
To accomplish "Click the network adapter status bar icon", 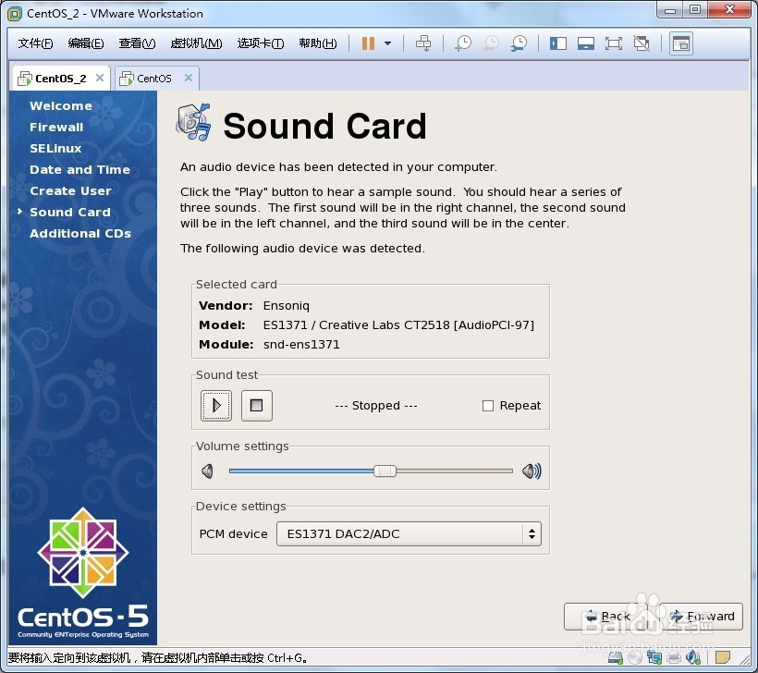I will (x=654, y=657).
